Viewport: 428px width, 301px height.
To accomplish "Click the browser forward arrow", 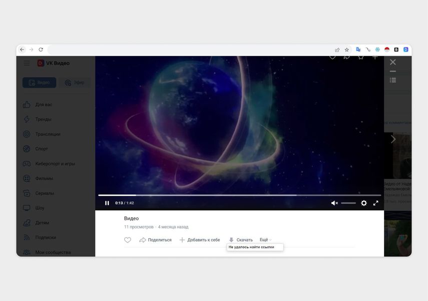I will click(32, 50).
